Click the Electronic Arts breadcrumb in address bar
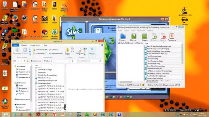Image resolution: width=209 pixels, height=117 pixels. pos(36,61)
